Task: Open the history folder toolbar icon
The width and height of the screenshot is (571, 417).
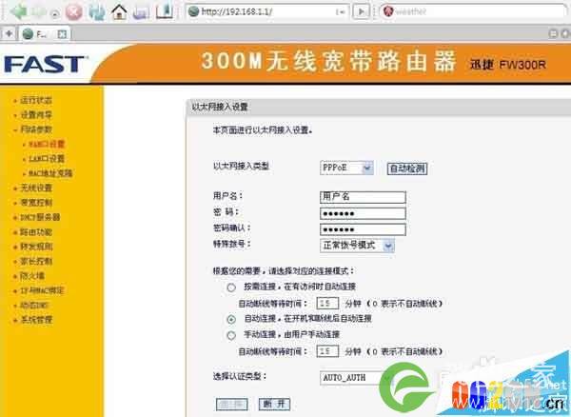Action: [141, 12]
